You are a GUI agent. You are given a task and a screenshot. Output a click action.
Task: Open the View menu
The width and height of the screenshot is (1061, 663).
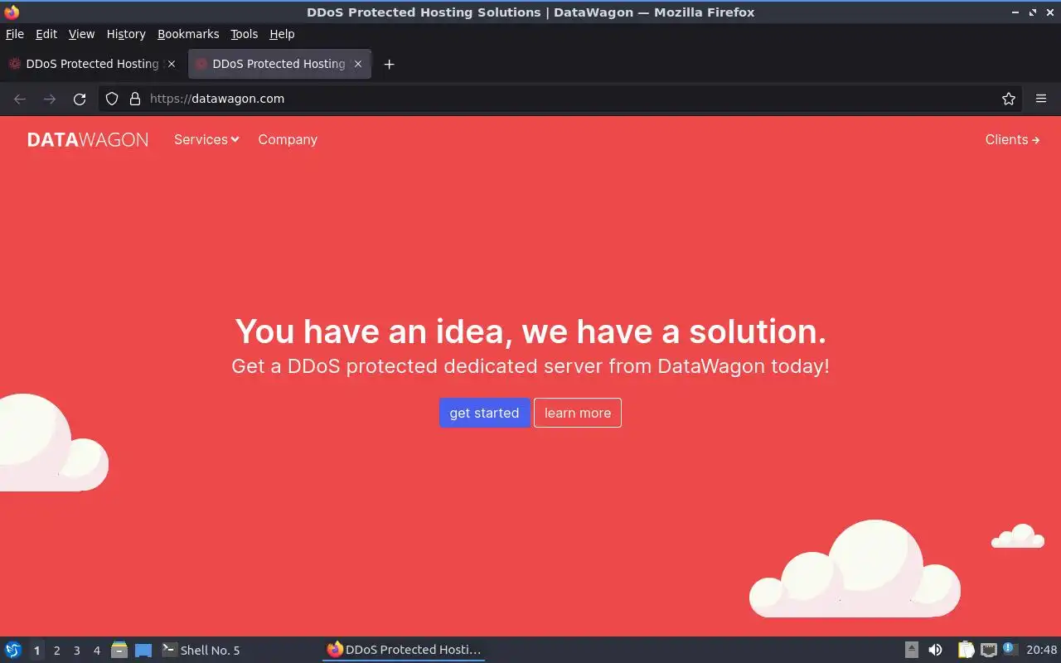pyautogui.click(x=81, y=34)
